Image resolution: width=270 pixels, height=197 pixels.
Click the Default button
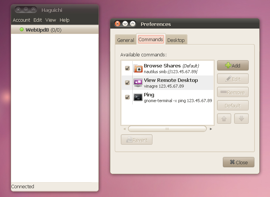(x=233, y=106)
